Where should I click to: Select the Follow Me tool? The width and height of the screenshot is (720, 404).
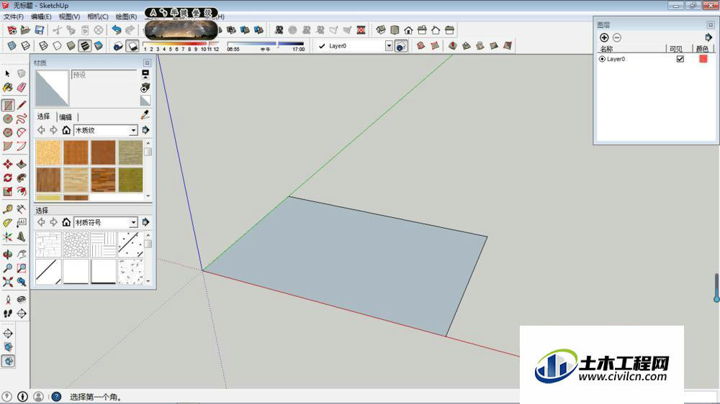22,178
